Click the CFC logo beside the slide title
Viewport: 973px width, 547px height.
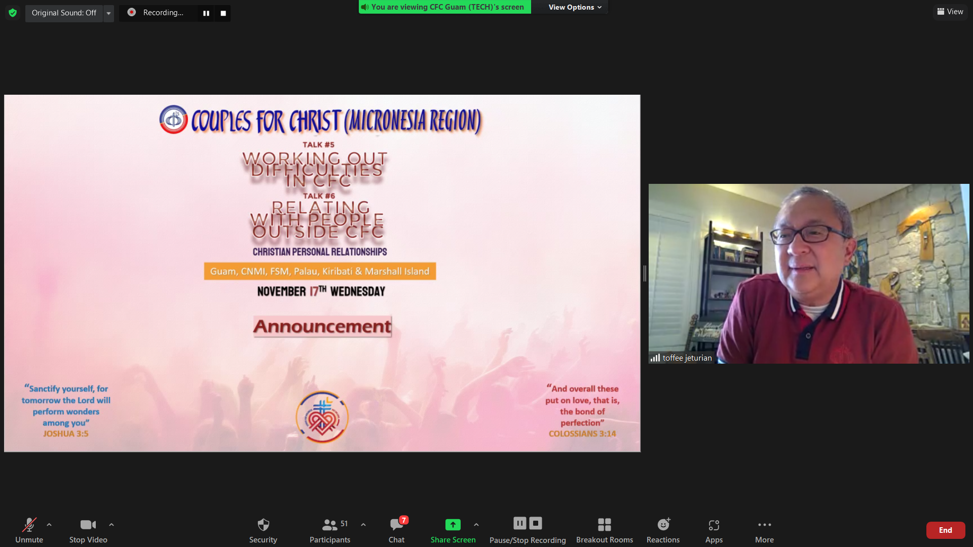tap(173, 120)
